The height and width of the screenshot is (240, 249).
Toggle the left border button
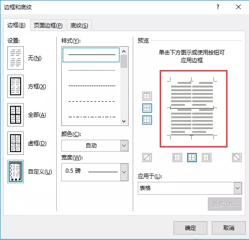(177, 158)
